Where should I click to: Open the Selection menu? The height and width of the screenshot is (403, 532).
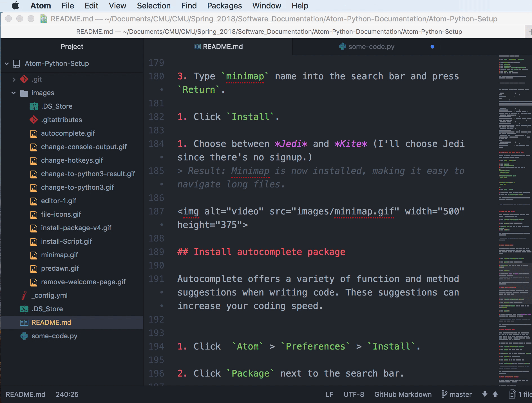point(154,6)
